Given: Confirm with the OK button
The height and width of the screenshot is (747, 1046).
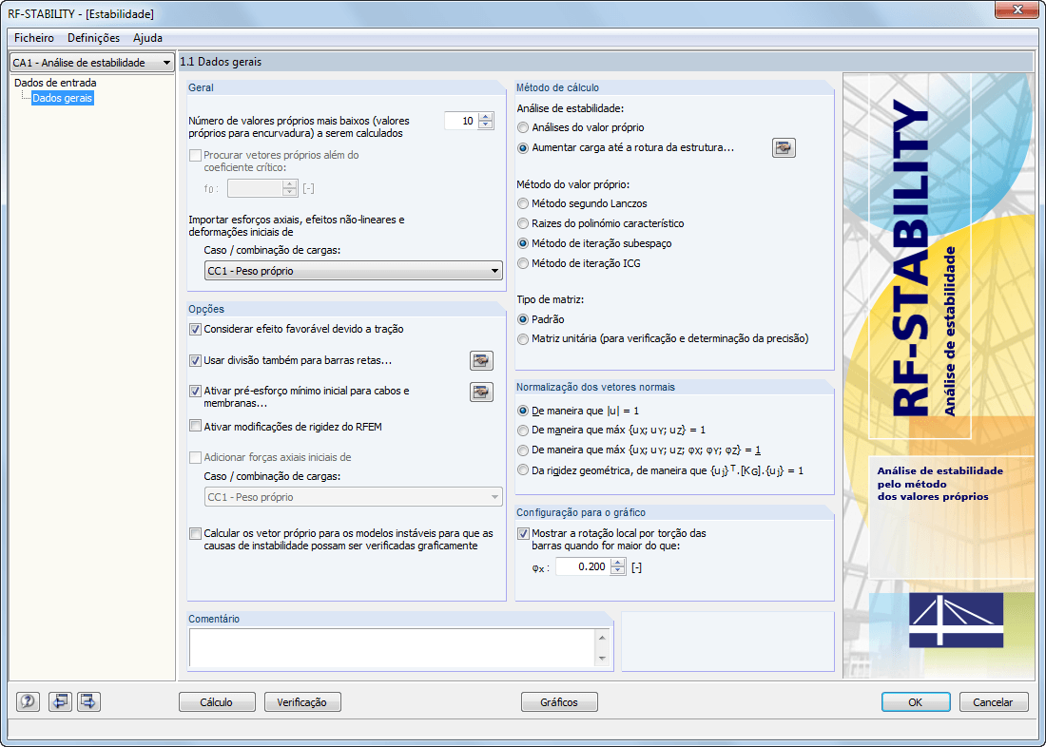Looking at the screenshot, I should pos(915,701).
